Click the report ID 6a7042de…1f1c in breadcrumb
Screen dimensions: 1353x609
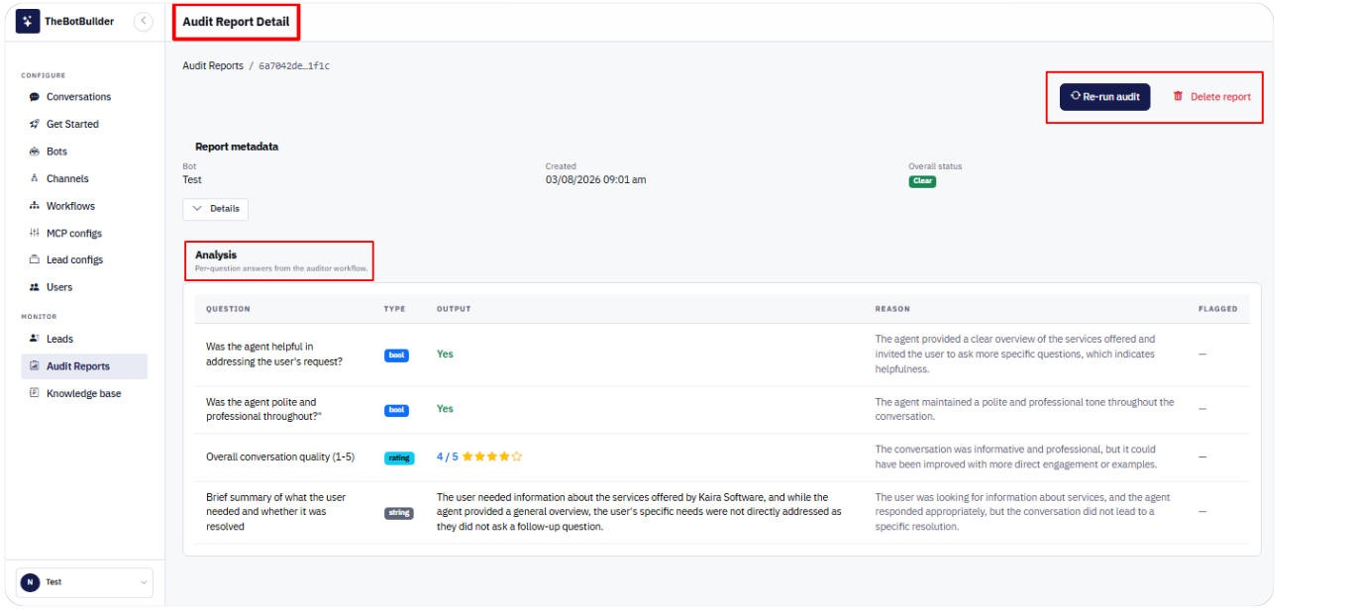pyautogui.click(x=294, y=66)
